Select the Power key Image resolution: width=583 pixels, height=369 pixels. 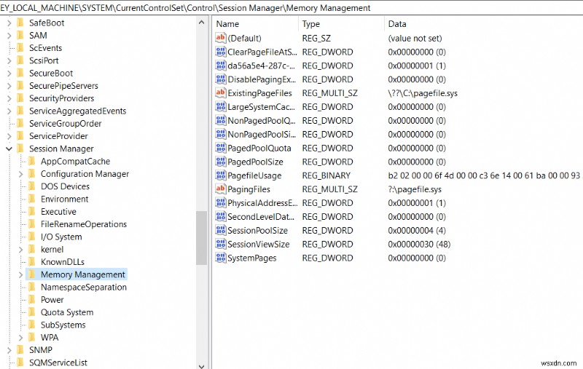click(52, 300)
